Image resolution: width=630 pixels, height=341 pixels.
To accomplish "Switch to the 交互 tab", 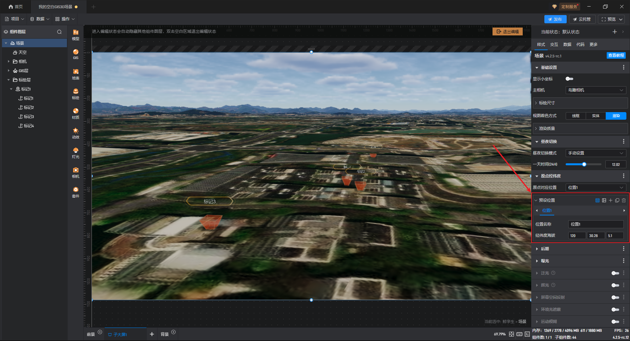I will coord(554,45).
